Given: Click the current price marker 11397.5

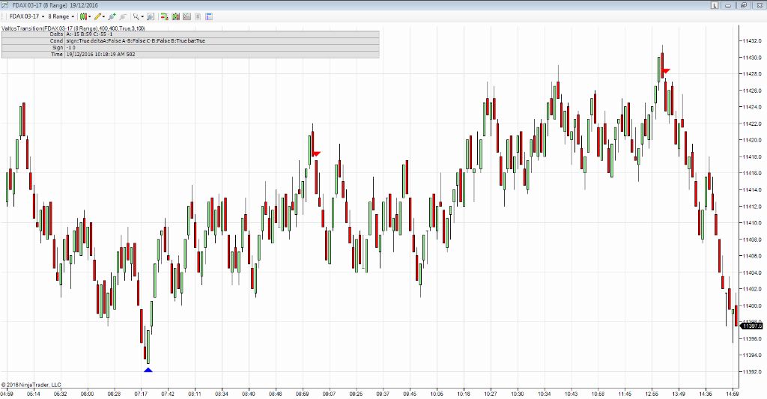Looking at the screenshot, I should tap(751, 326).
